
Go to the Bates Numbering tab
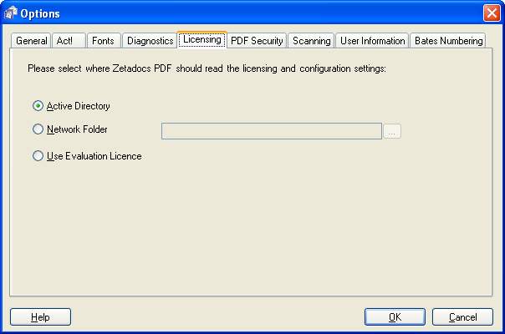tap(448, 41)
